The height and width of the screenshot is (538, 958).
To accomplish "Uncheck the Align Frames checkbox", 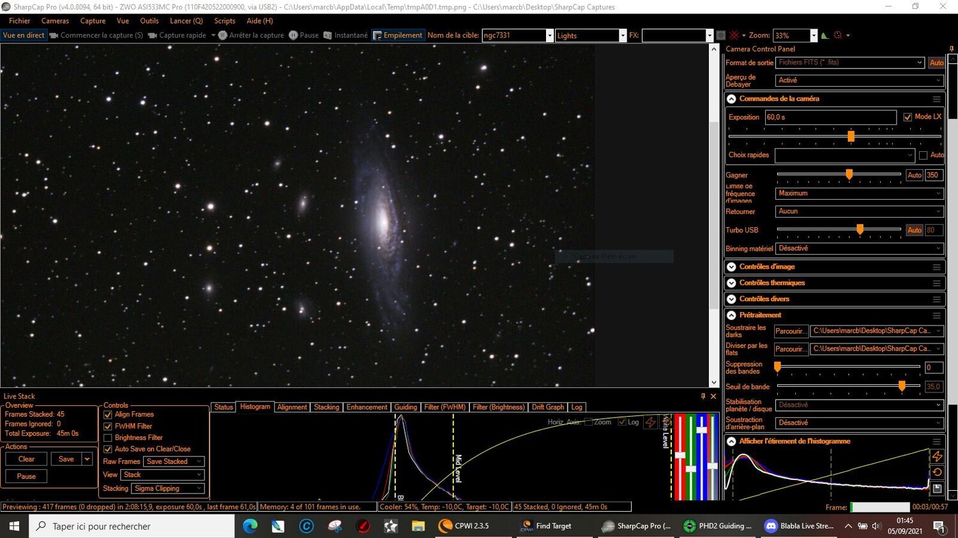I will pos(108,415).
